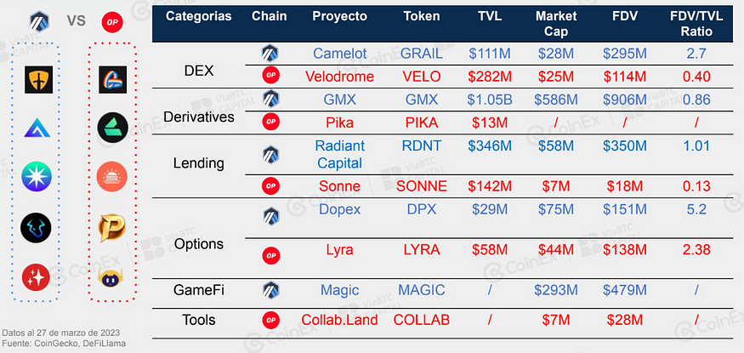This screenshot has height=353, width=744.
Task: Click the TVL column header
Action: [490, 15]
